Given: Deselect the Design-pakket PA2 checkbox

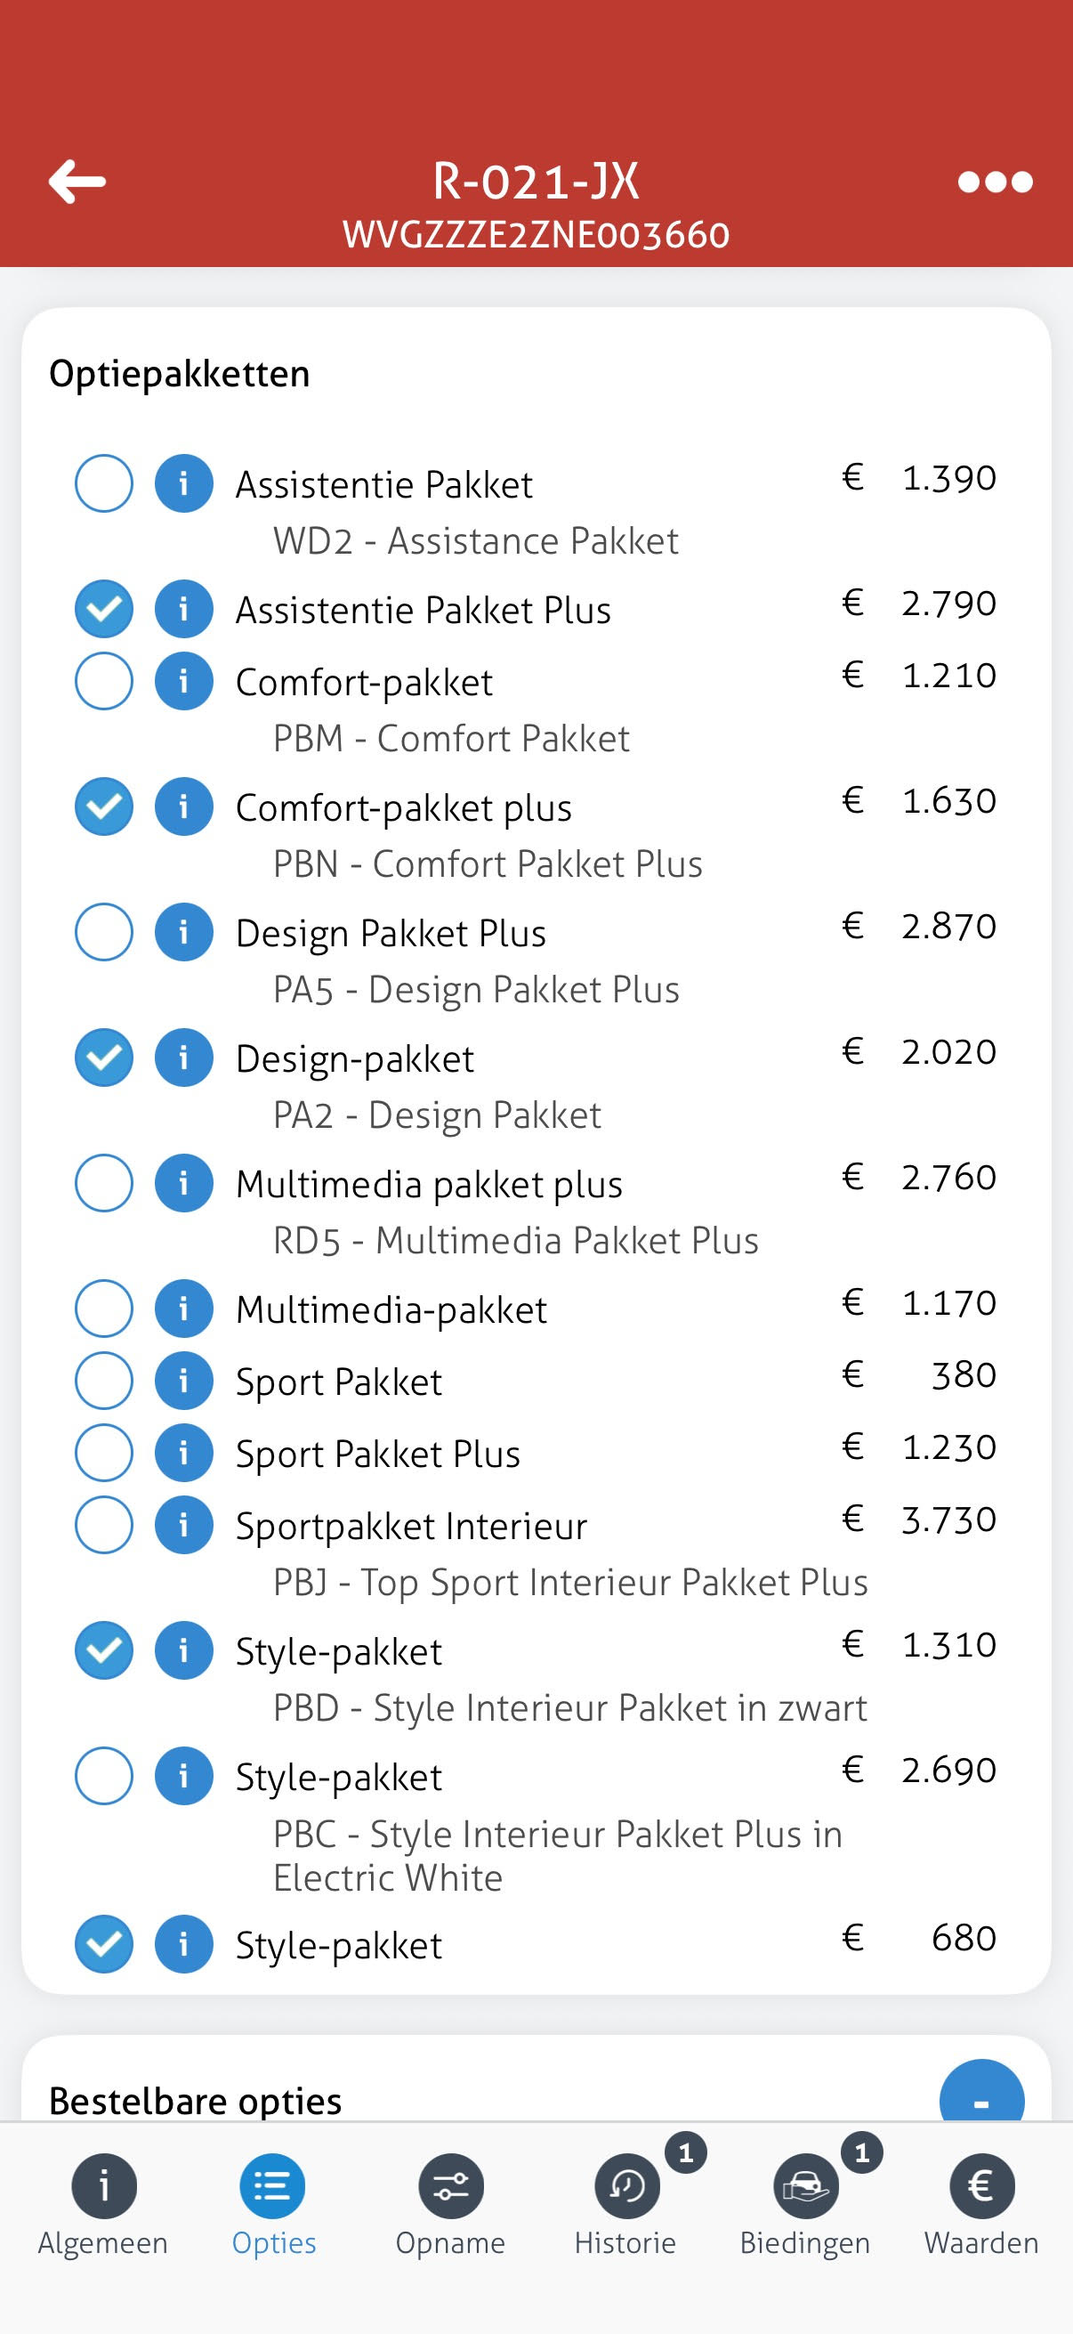Looking at the screenshot, I should pyautogui.click(x=104, y=1058).
